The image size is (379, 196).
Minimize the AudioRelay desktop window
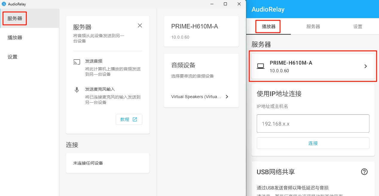pos(212,4)
